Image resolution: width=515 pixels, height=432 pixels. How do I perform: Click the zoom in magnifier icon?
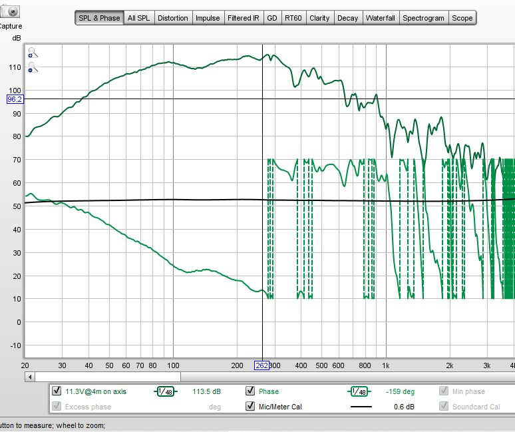(x=33, y=53)
